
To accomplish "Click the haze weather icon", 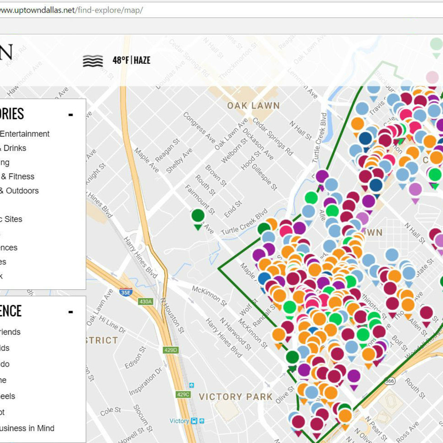I will coord(93,60).
